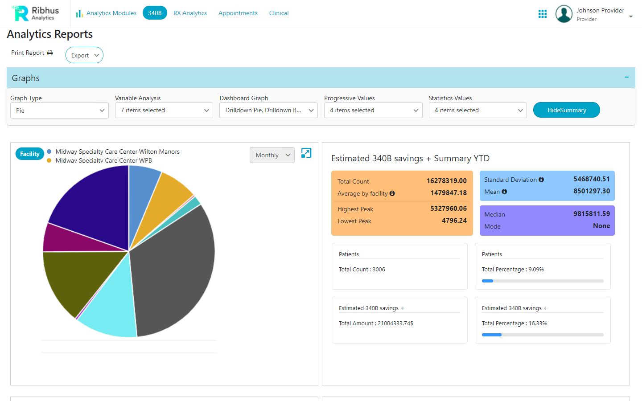Open the Monthly interval dropdown

click(x=272, y=155)
